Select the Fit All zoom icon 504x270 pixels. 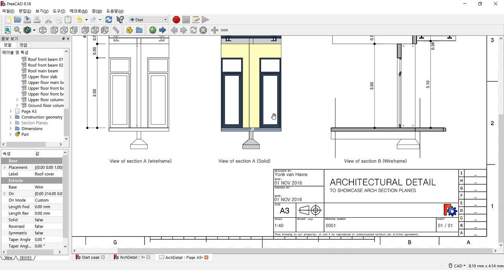[x=7, y=30]
